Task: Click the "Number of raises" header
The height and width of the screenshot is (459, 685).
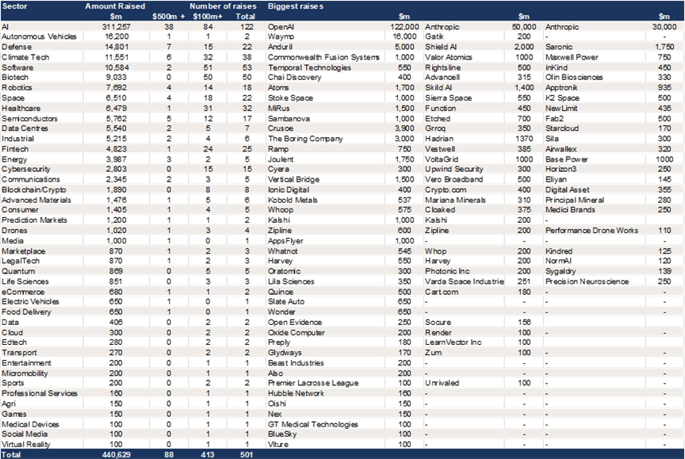Action: coord(223,6)
